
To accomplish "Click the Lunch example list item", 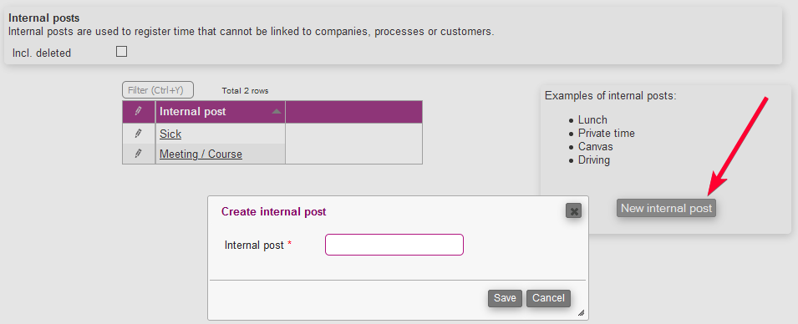I will (x=592, y=120).
